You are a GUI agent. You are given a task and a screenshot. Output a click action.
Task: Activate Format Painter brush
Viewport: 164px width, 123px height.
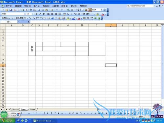coord(52,10)
